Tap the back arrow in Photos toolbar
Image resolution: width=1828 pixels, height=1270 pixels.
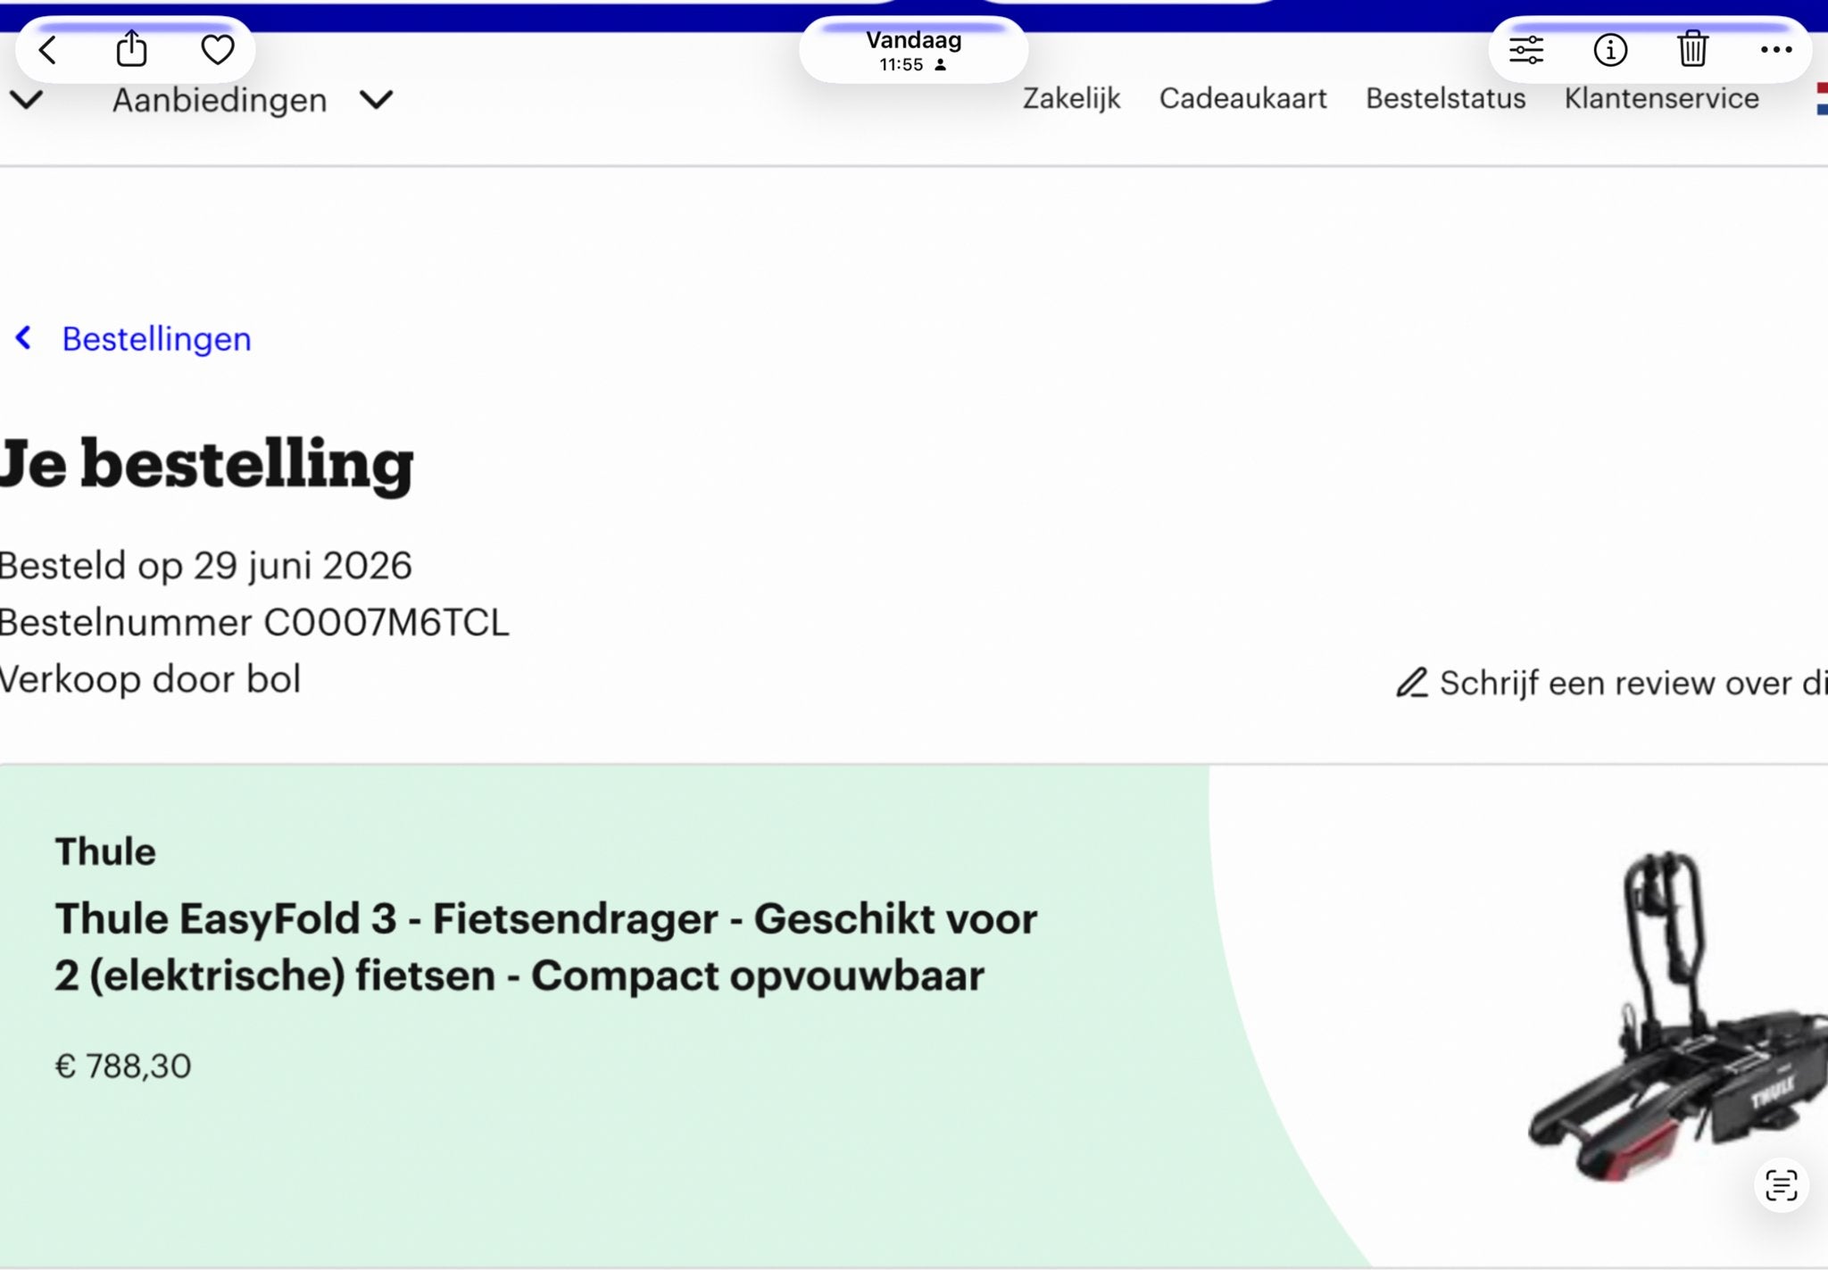point(48,50)
